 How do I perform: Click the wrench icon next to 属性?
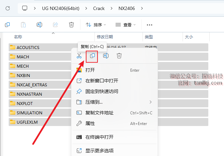(x=79, y=123)
